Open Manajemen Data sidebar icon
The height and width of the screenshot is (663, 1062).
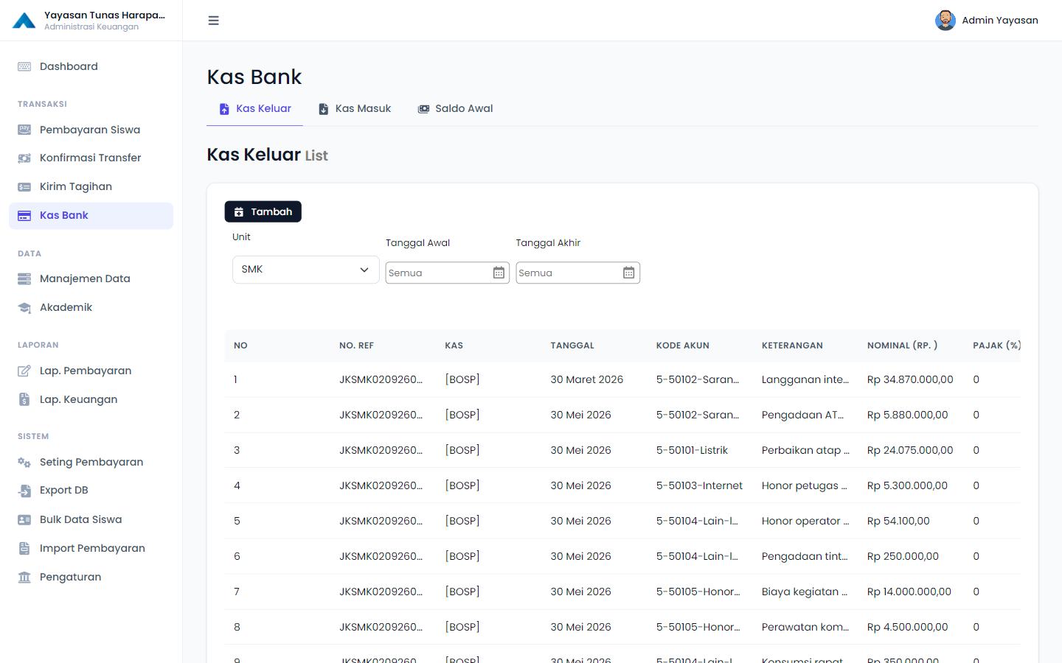(x=24, y=278)
